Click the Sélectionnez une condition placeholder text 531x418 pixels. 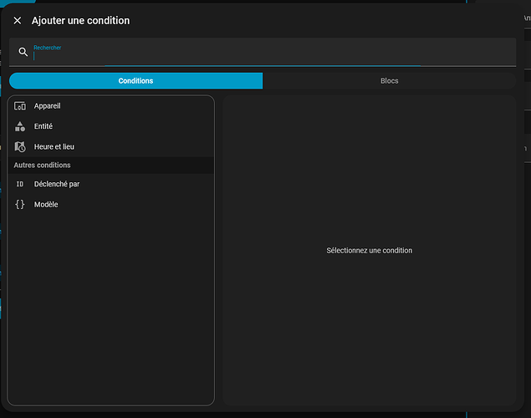(x=369, y=251)
